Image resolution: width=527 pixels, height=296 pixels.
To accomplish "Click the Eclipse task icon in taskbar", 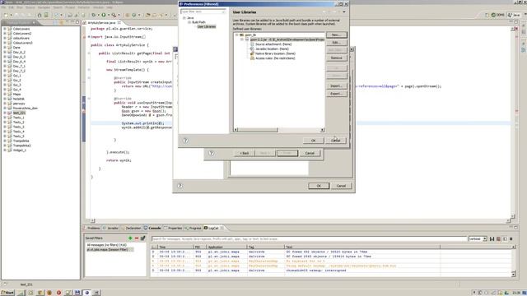I will pyautogui.click(x=87, y=293).
